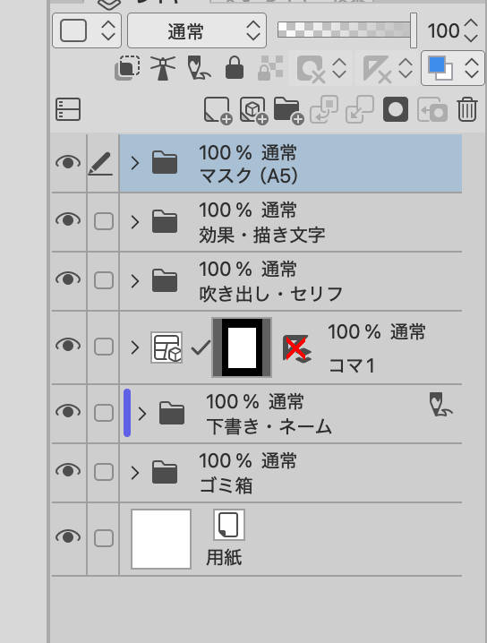487x643 pixels.
Task: Click the purple color bar on 下書き・ネーム
Action: click(x=127, y=413)
